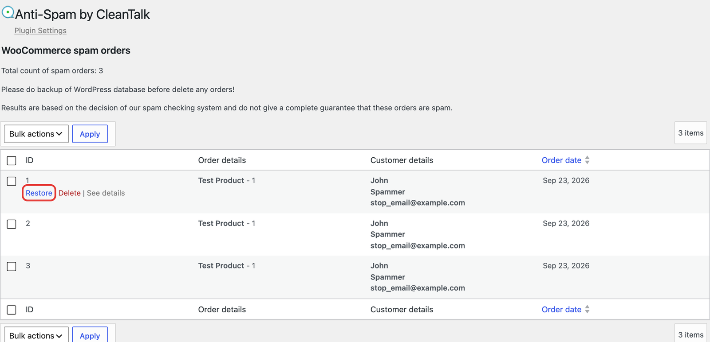Click Sep 23, 2026 date in order 3 row
Image resolution: width=710 pixels, height=342 pixels.
(x=566, y=266)
